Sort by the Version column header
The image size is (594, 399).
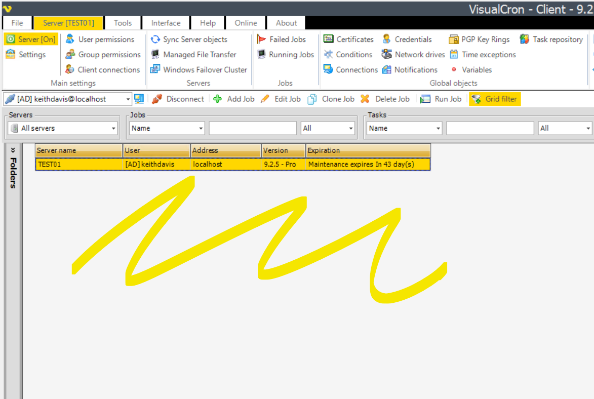click(284, 150)
